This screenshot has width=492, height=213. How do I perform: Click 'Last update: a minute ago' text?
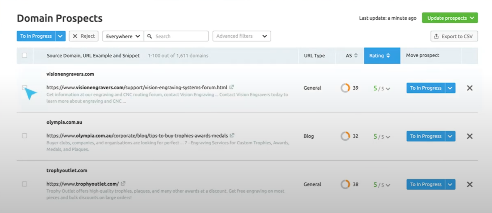tap(388, 18)
